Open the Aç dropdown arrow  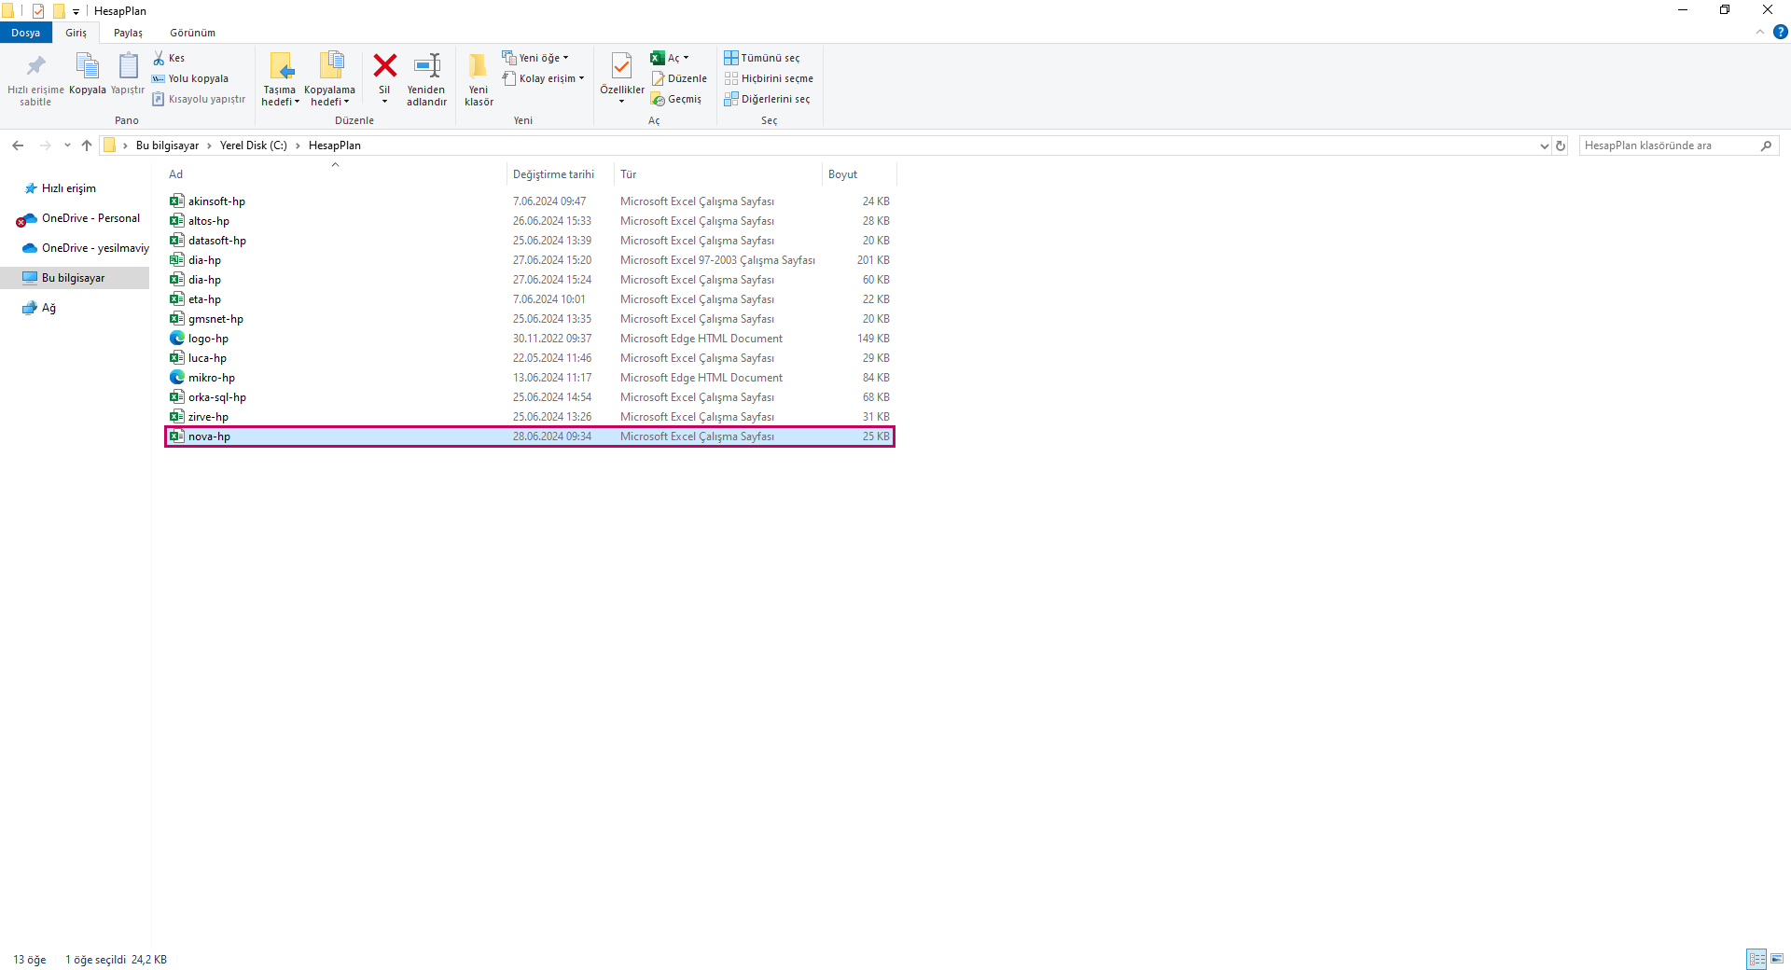pos(686,58)
